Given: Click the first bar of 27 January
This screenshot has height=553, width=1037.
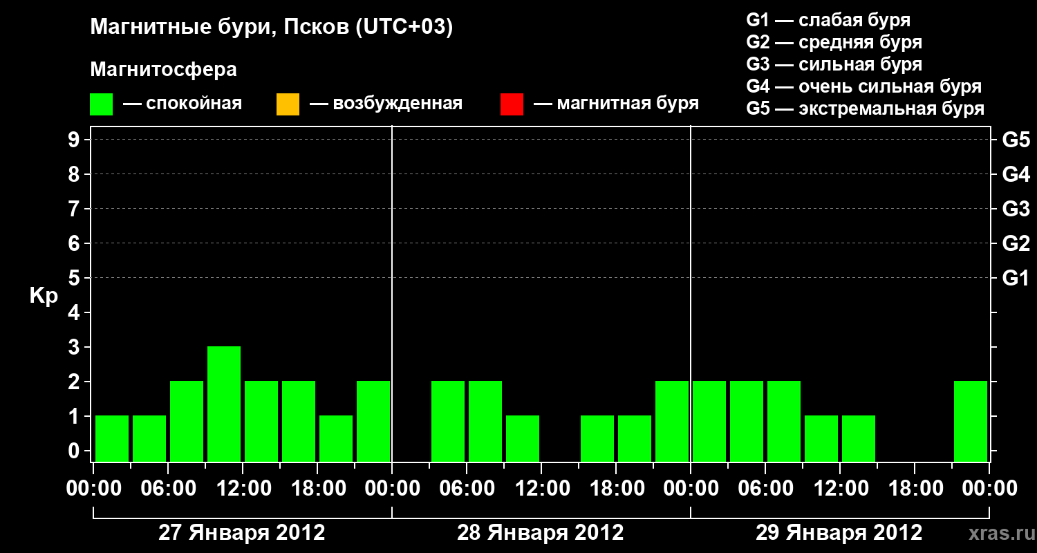Looking at the screenshot, I should pyautogui.click(x=112, y=438).
